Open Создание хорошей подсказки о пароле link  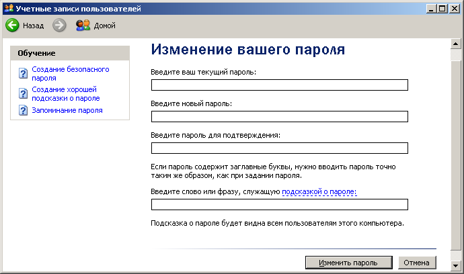[x=66, y=94]
